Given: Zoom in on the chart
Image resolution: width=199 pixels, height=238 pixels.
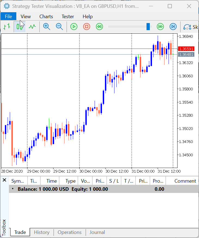Looking at the screenshot, I should 46,27.
